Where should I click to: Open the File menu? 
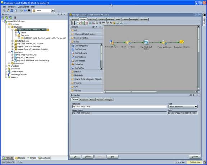coord(4,7)
